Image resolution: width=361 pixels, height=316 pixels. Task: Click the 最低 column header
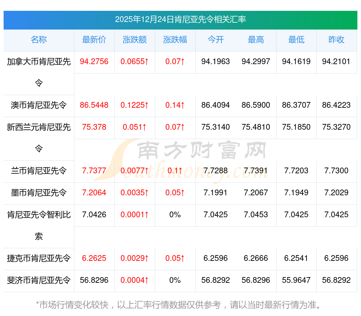click(296, 40)
